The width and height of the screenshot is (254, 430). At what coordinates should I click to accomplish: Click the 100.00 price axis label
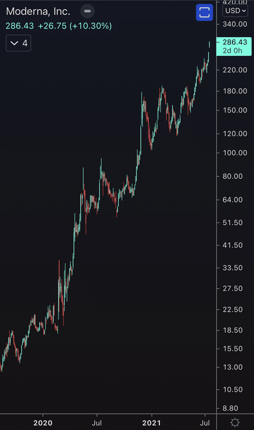(x=235, y=153)
